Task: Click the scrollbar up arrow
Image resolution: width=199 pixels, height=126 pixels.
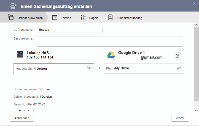Action: click(x=196, y=25)
